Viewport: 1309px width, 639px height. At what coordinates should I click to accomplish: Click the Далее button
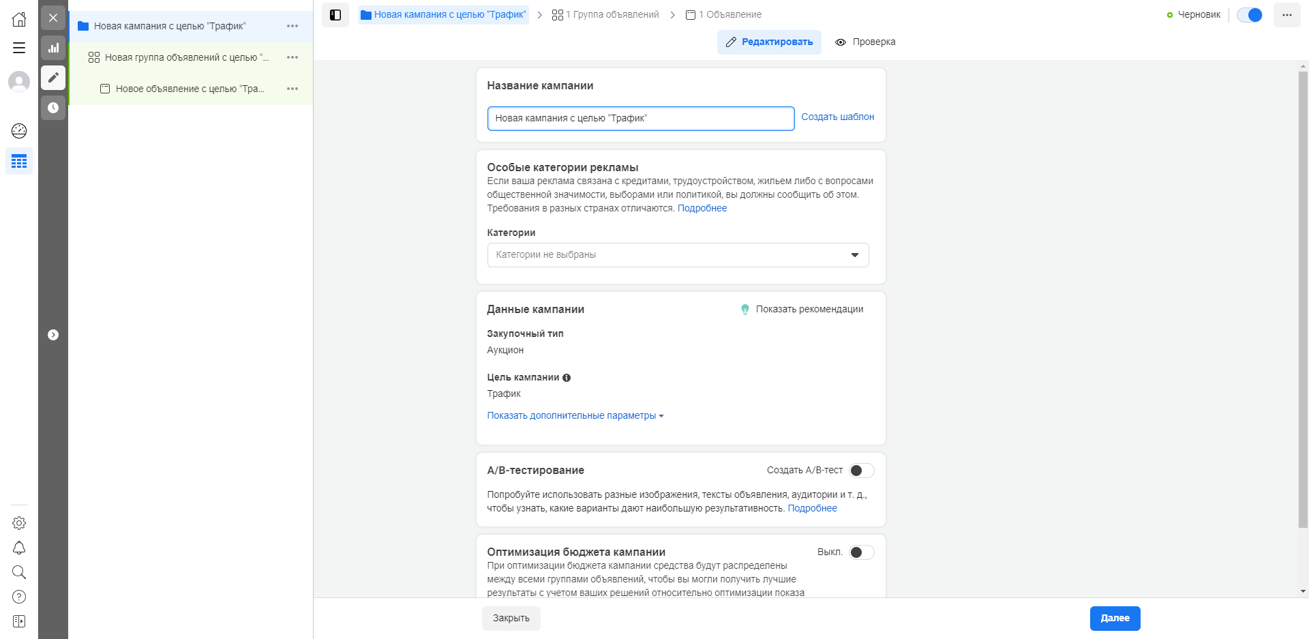click(1115, 619)
